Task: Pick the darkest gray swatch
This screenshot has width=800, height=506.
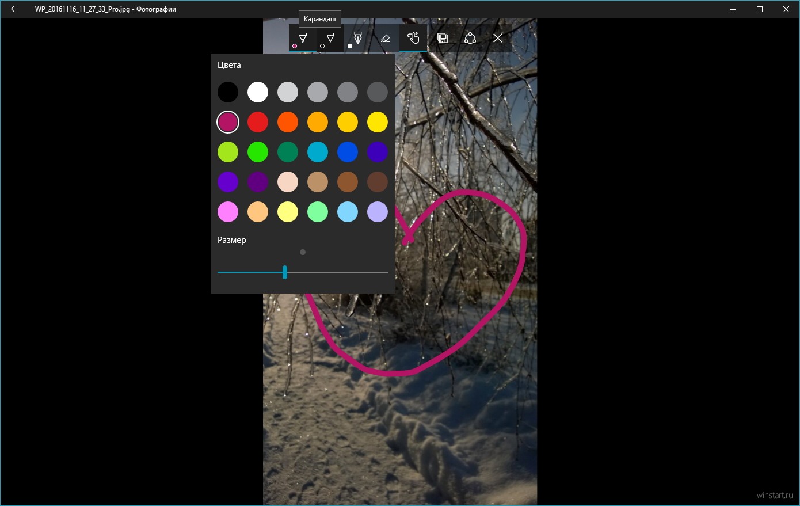Action: point(378,92)
